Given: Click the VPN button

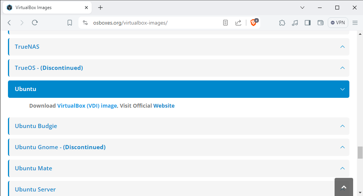Looking at the screenshot, I should click(338, 23).
